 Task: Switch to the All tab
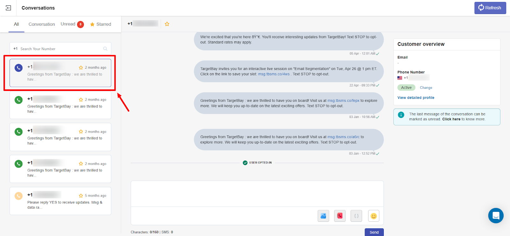17,24
